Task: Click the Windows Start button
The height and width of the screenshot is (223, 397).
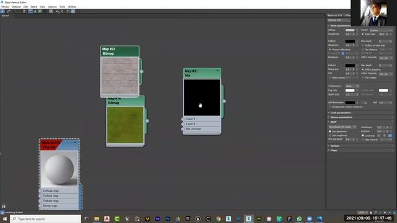Action: tap(4, 219)
